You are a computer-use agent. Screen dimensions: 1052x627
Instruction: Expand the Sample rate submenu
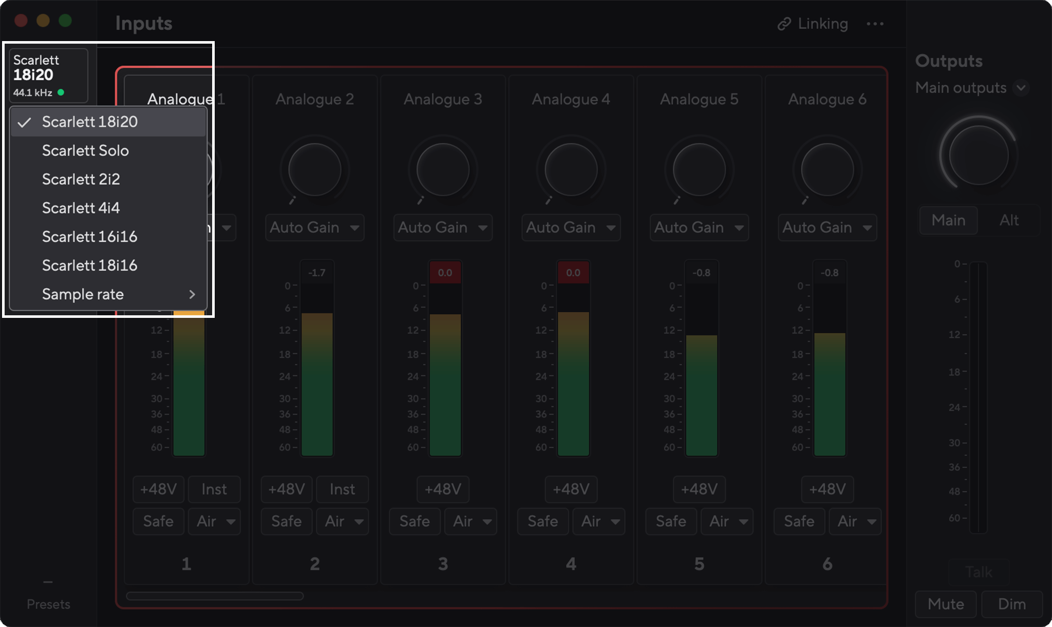pos(108,294)
